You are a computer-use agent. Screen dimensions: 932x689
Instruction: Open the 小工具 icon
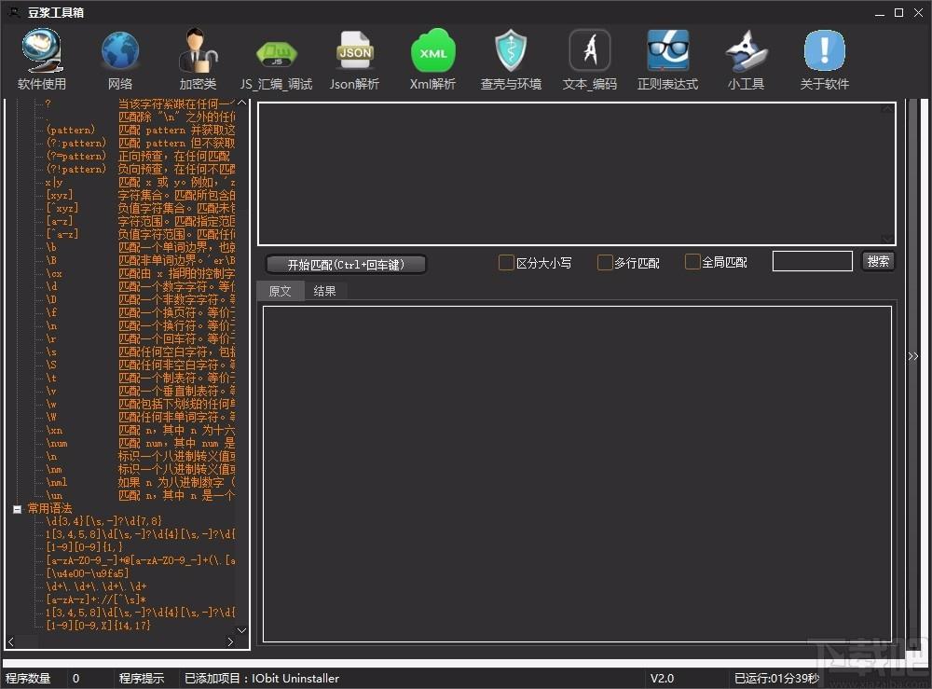coord(746,60)
